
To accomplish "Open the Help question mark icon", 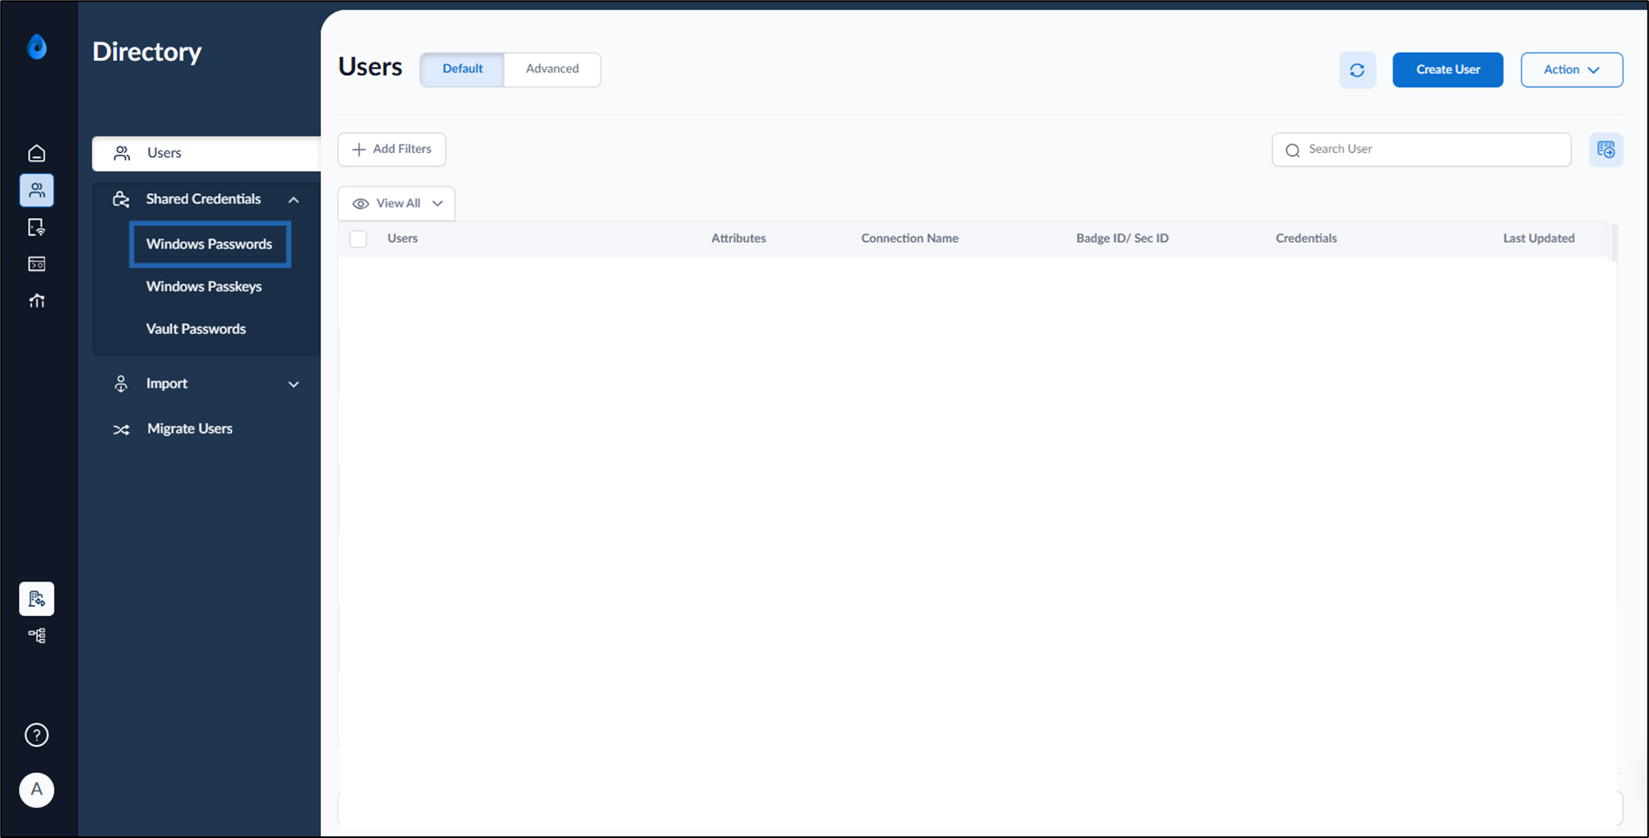I will (36, 735).
